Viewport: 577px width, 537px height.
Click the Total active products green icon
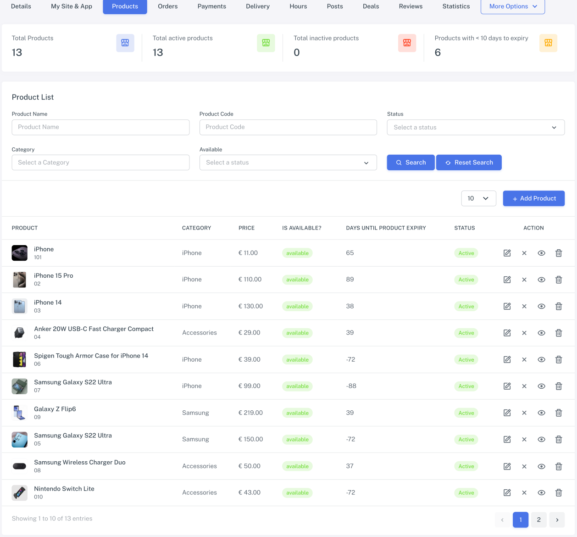point(266,43)
